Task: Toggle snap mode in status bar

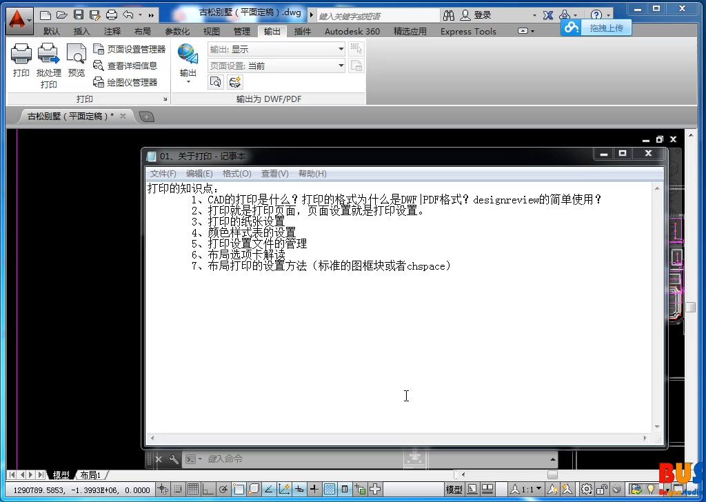Action: tap(179, 490)
